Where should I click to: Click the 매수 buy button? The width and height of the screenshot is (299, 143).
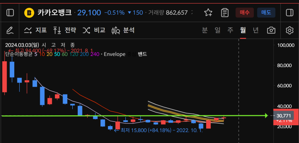click(x=244, y=13)
